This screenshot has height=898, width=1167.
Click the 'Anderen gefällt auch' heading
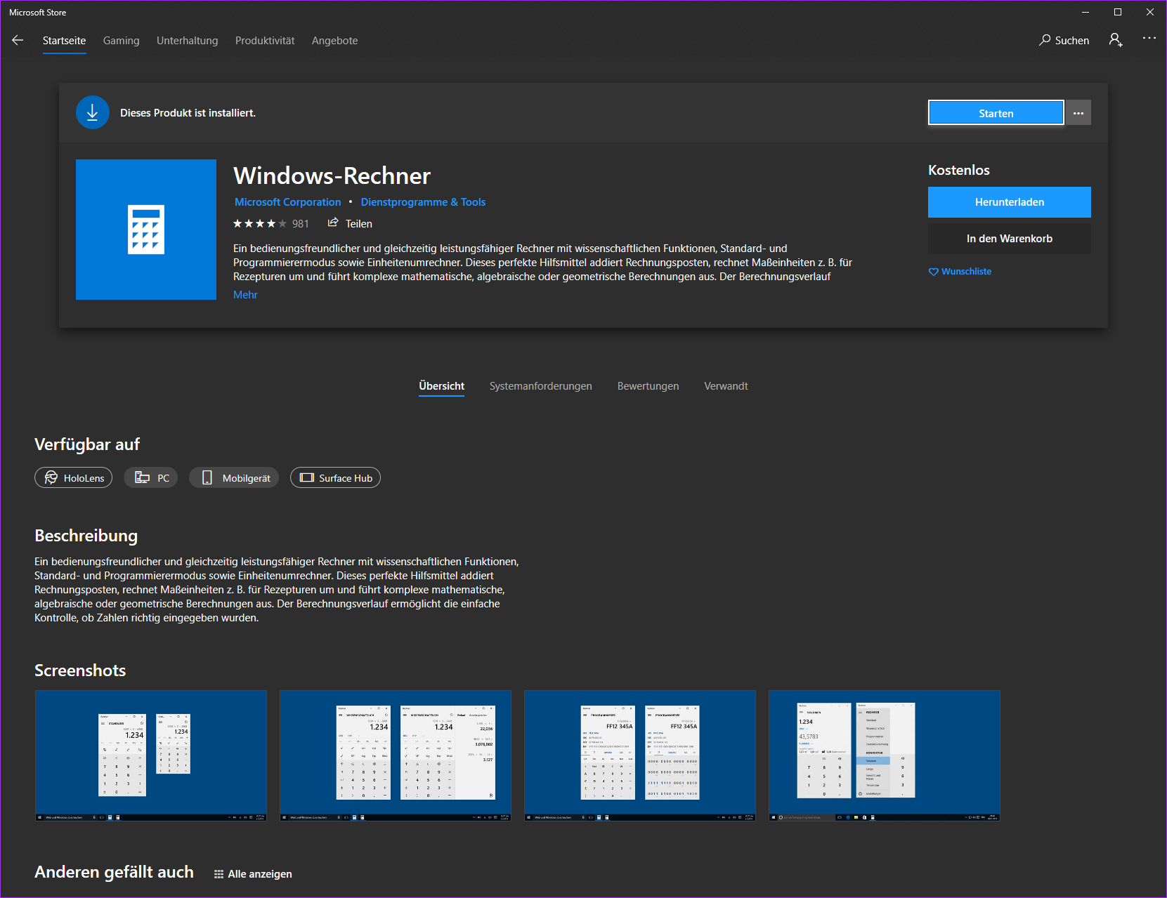pos(114,872)
